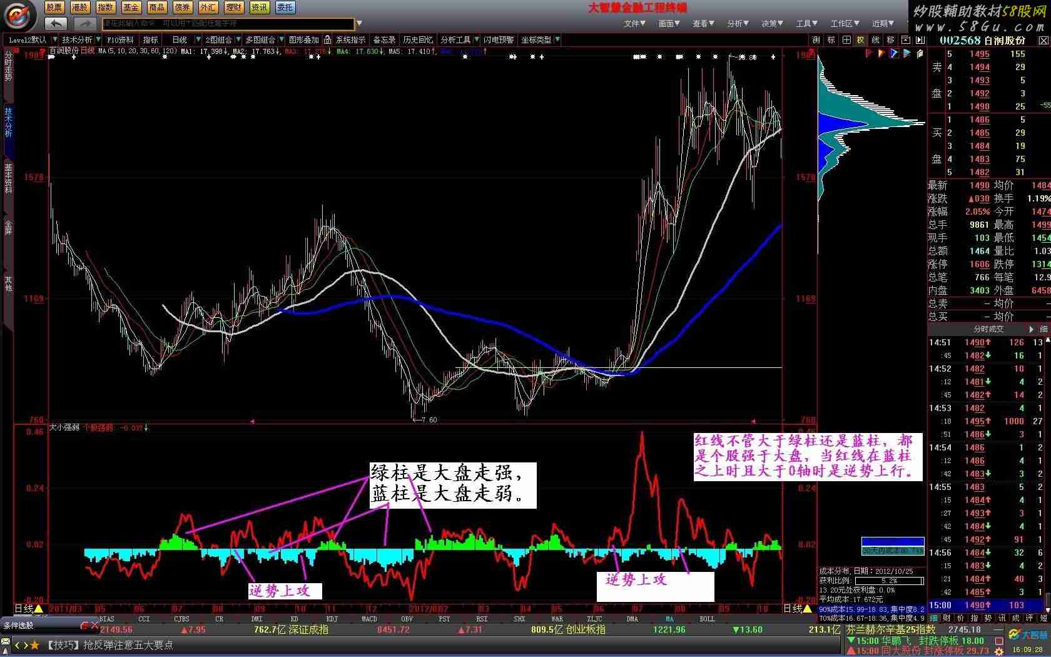Screen dimensions: 1051x657
Task: Close the 条件选股 panel with red X
Action: pos(94,625)
